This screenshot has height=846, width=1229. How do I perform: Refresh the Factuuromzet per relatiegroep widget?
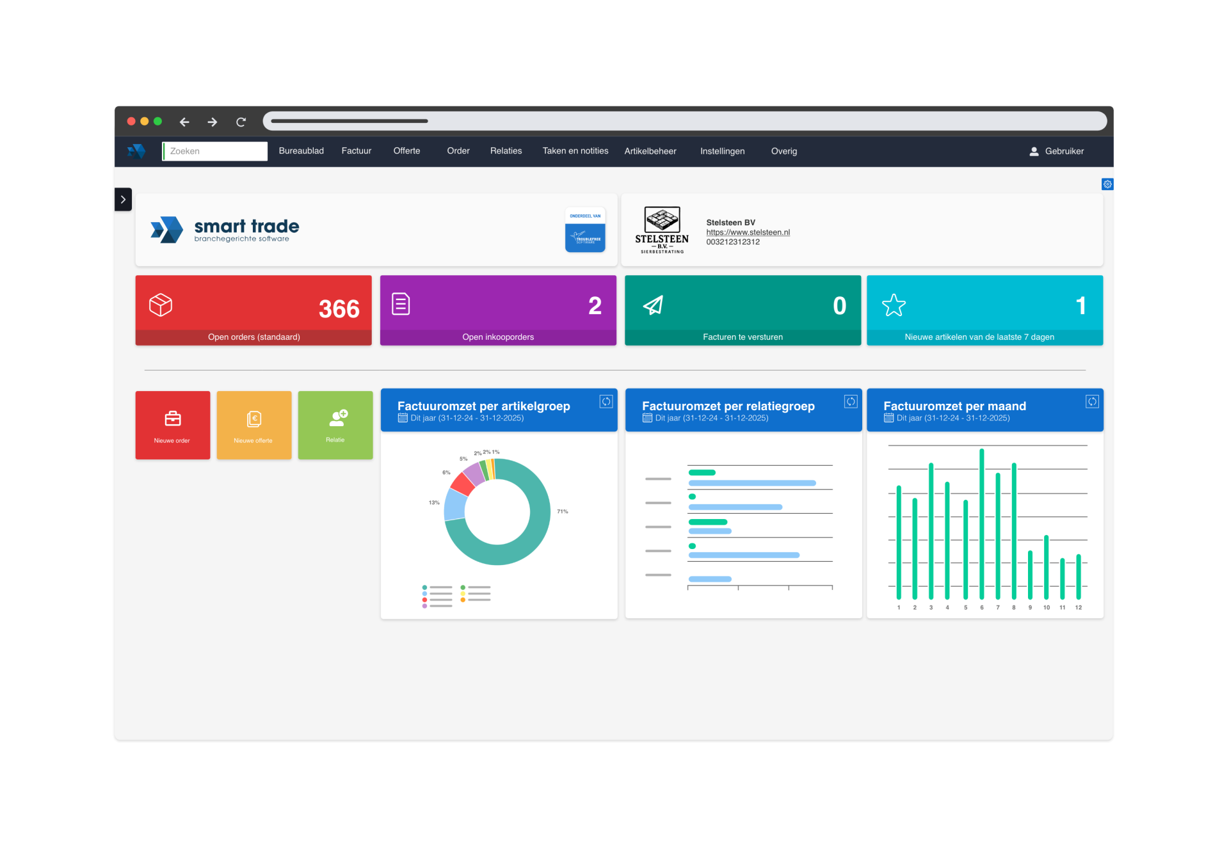[850, 402]
